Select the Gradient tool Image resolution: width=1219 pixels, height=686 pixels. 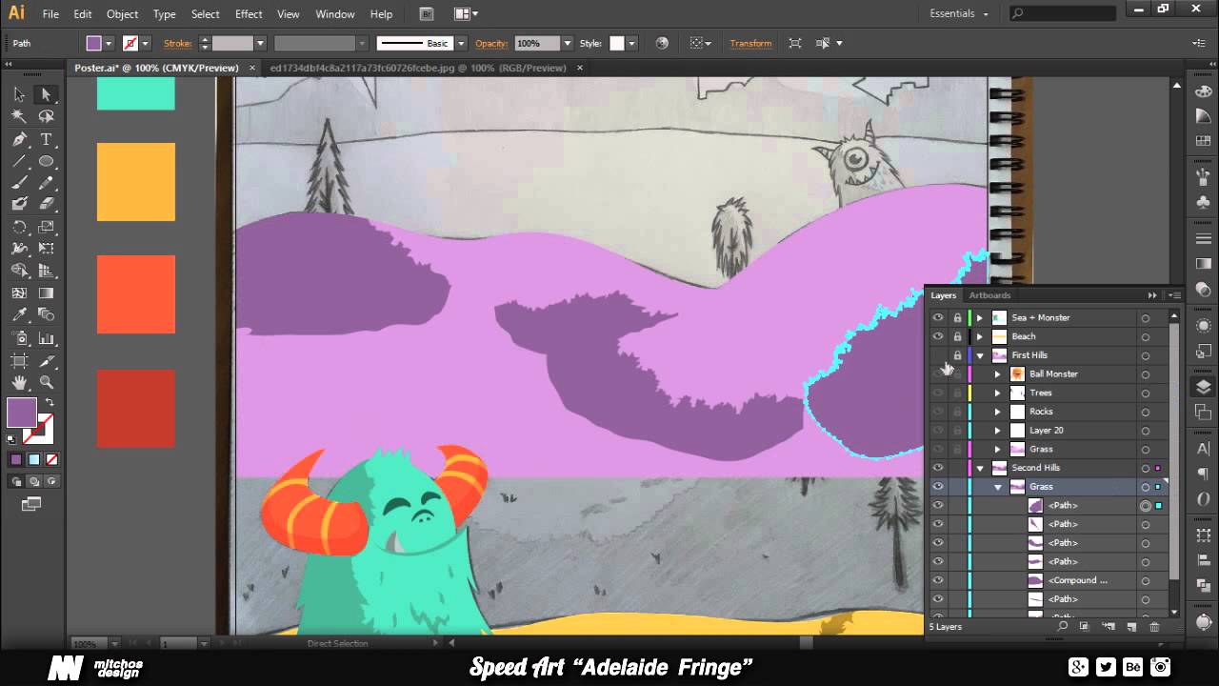click(46, 293)
